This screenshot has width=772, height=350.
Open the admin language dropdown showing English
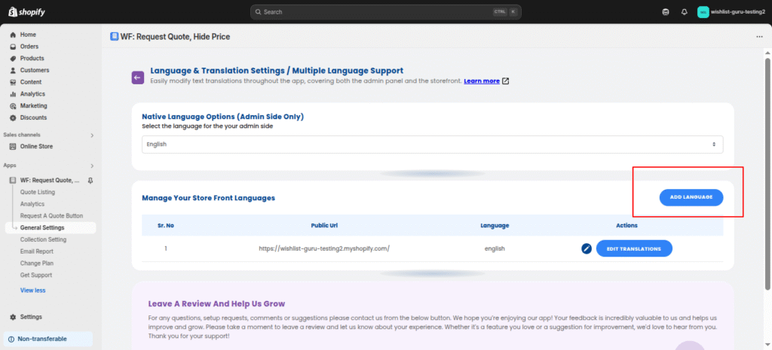432,145
